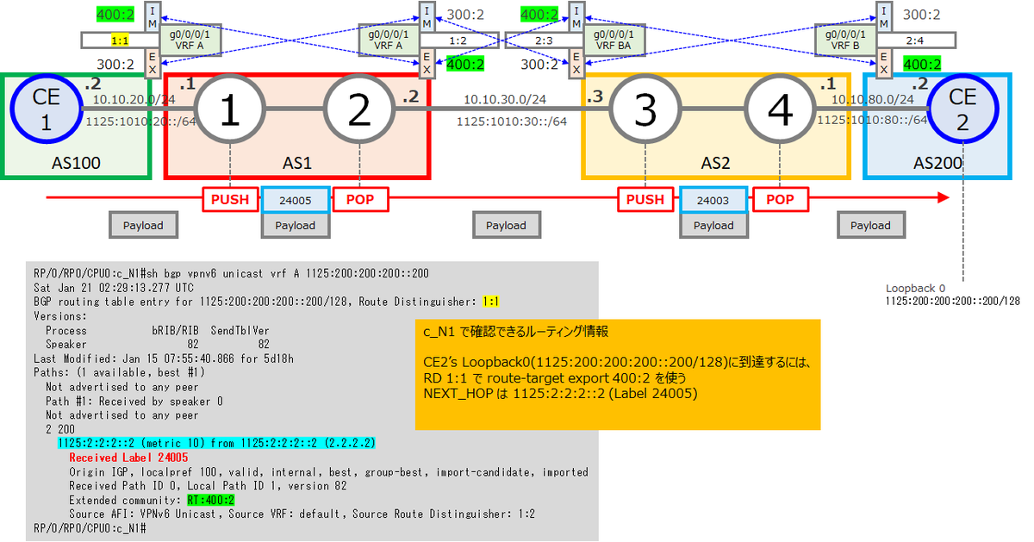Screen dimensions: 1034x542
Task: Toggle the EX marker on VRF BA
Action: pyautogui.click(x=576, y=64)
